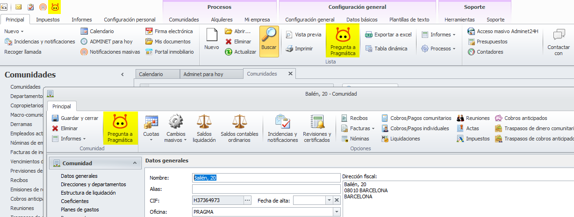Open the Fecha de alta date dropdown
Viewport: 574px width, 217px height.
328,201
